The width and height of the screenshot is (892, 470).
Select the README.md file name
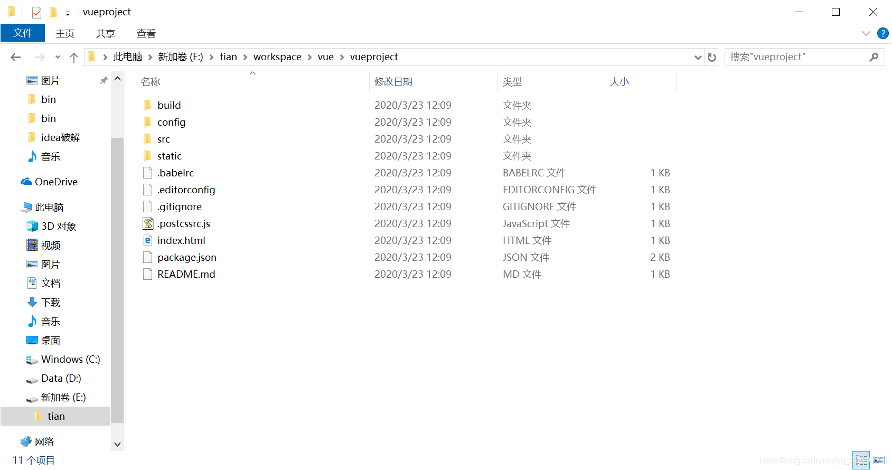click(186, 274)
